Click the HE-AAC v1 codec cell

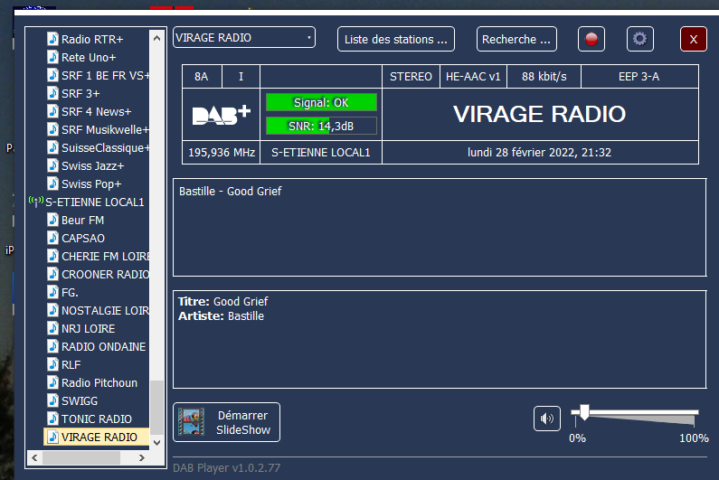tap(473, 77)
